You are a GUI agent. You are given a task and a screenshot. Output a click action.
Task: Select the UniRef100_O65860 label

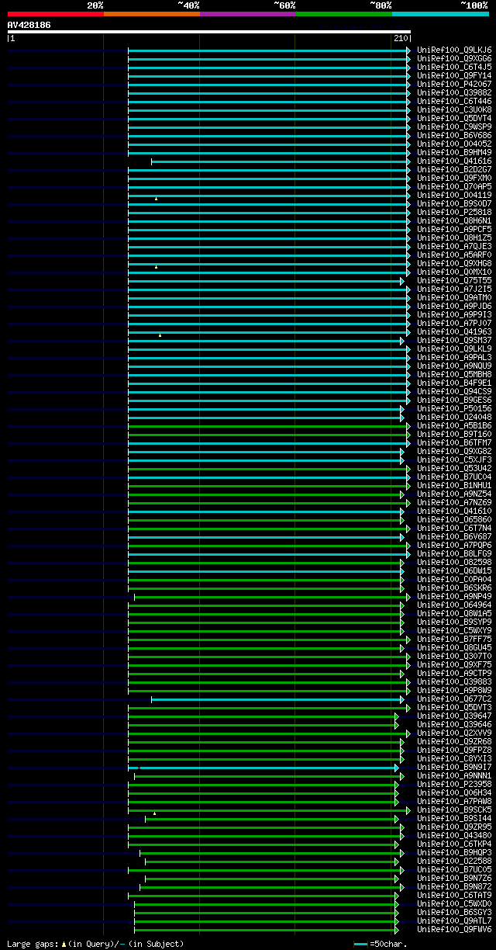pyautogui.click(x=454, y=520)
